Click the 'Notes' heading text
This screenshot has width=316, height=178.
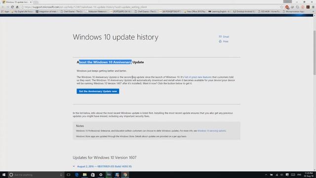(80, 126)
